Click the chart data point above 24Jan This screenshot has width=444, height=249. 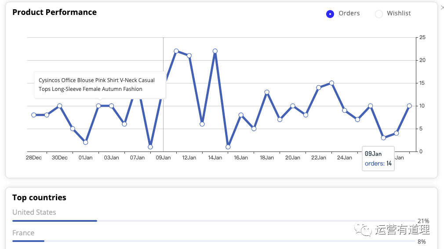click(345, 110)
